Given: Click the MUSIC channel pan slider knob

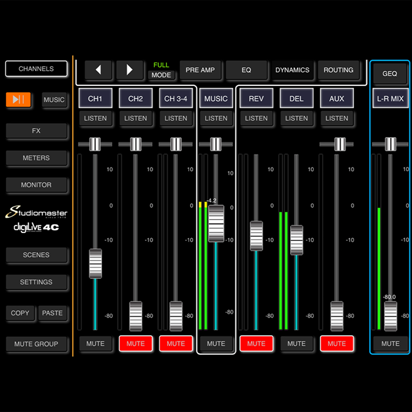Looking at the screenshot, I should (216, 144).
